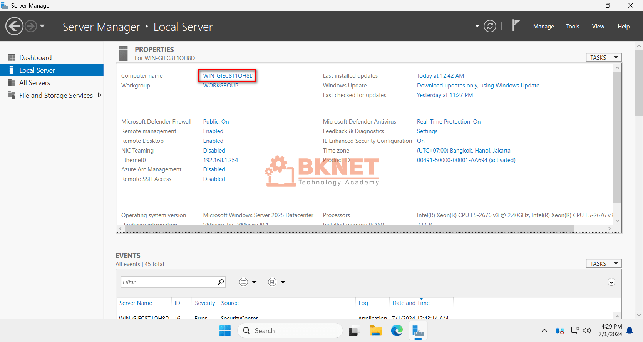Open Task View on taskbar

tap(354, 331)
